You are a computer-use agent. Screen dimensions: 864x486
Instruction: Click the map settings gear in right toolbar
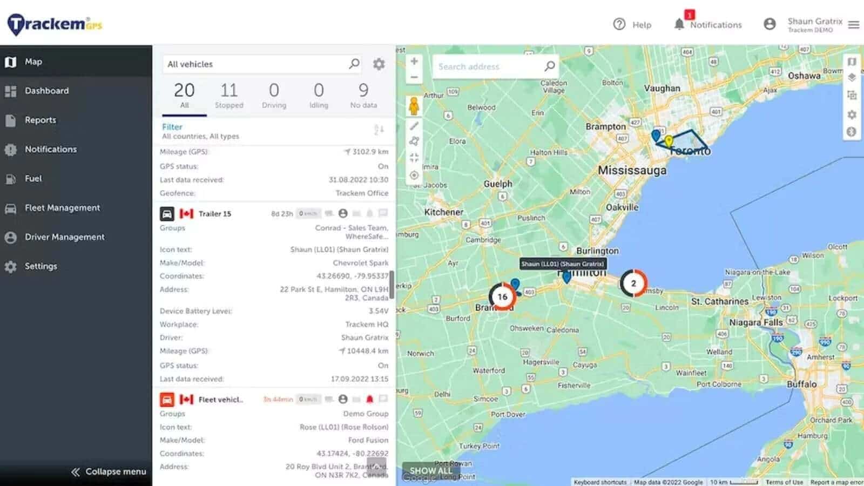click(x=852, y=114)
